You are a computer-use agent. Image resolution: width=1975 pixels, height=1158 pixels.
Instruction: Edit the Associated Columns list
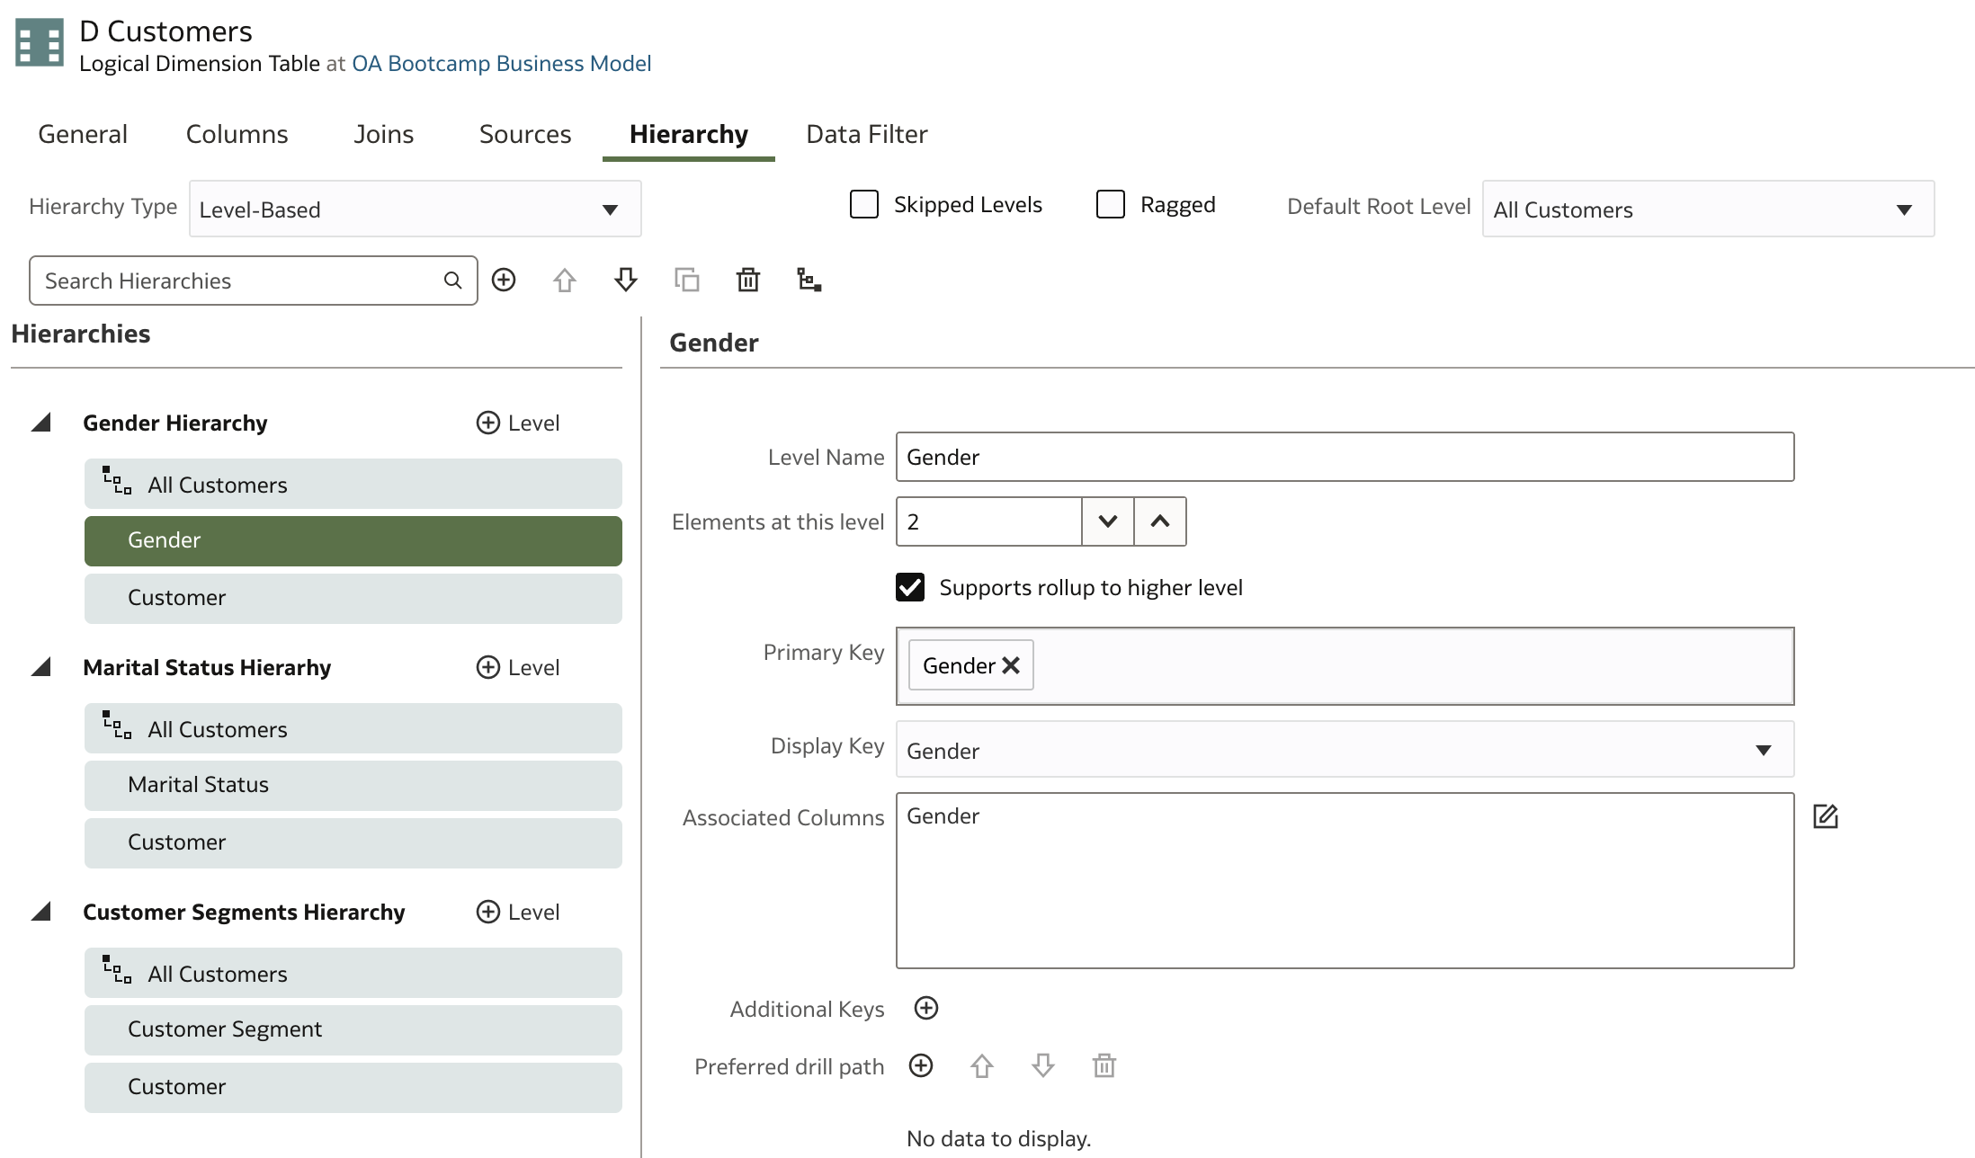click(1826, 816)
